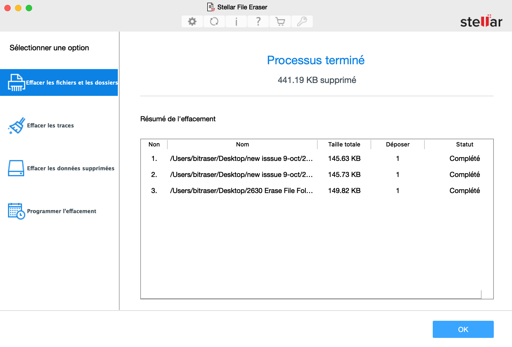Select second row path with 145.73 KB
This screenshot has width=512, height=347.
pos(241,175)
